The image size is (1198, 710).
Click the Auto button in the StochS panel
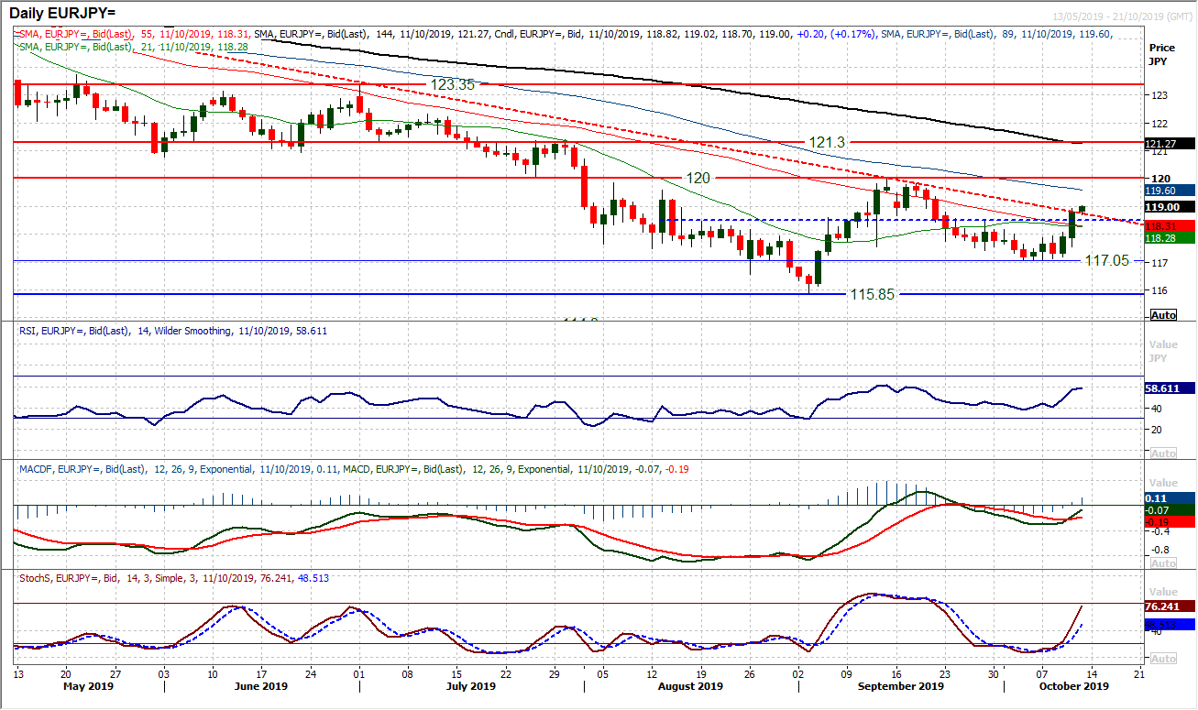tap(1161, 658)
